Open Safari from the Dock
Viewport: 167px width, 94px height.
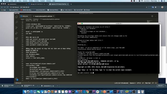point(31,92)
